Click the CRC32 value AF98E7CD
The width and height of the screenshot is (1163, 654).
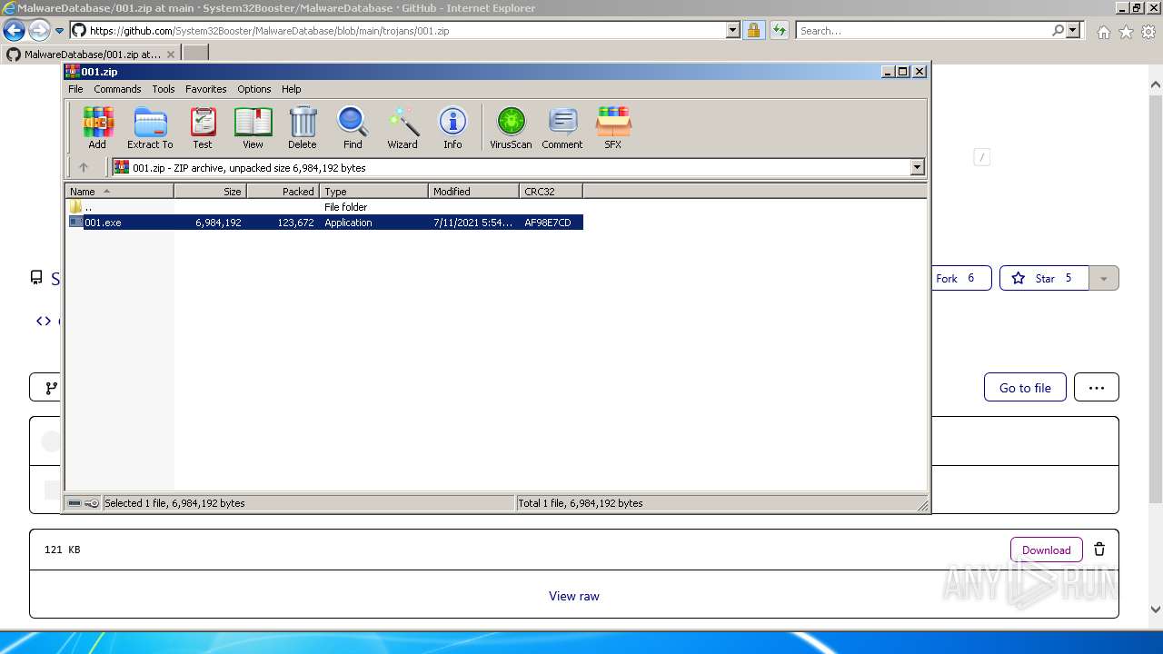coord(548,223)
